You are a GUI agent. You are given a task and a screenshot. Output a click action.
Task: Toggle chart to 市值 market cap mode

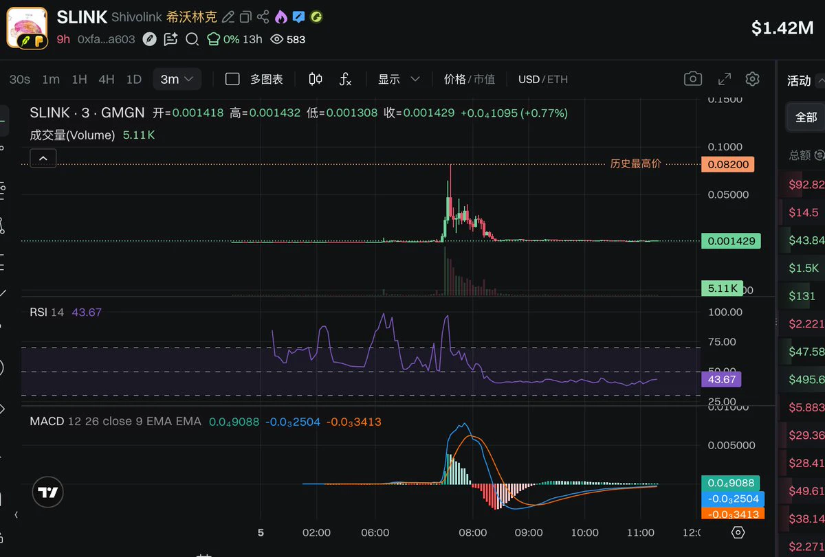coord(484,79)
